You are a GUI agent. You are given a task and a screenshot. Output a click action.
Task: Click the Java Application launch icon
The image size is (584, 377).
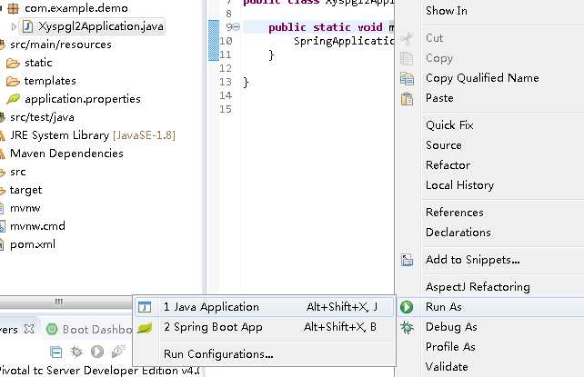pos(145,307)
